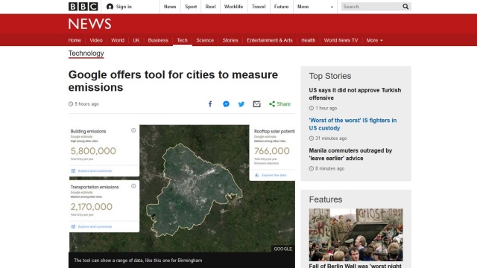Expand the red nav More dropdown
This screenshot has width=477, height=268.
click(374, 40)
